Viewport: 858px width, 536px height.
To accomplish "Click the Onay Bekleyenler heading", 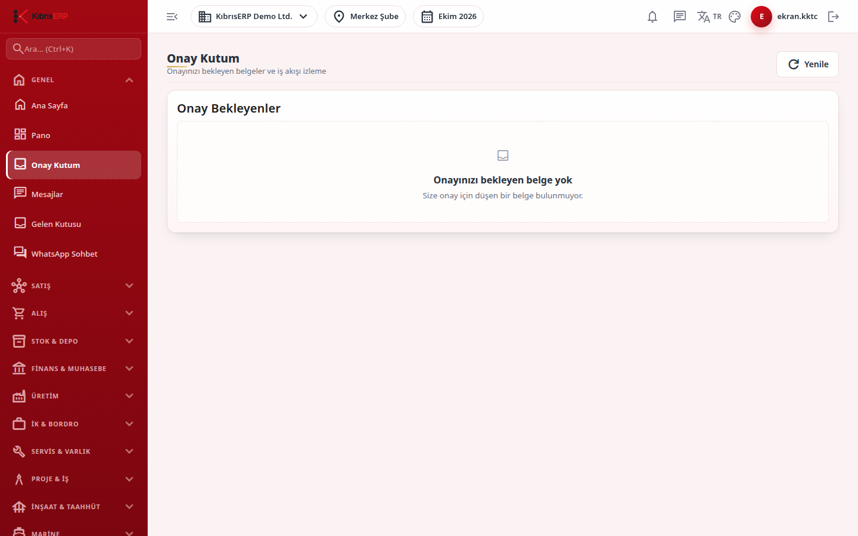I will point(229,108).
